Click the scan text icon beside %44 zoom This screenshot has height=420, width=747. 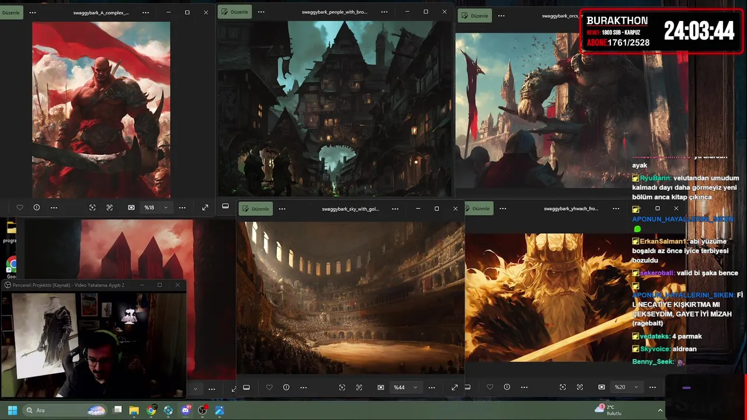coord(359,387)
